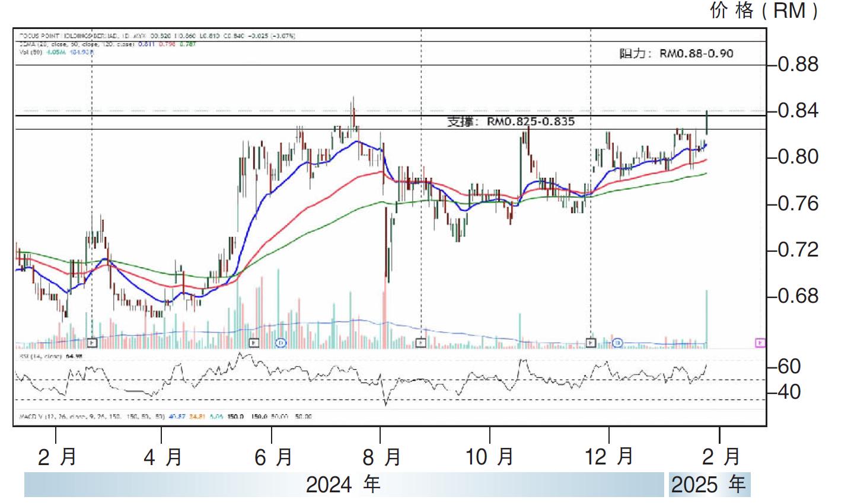851x503 pixels.
Task: Click the earnings E marker on the late-August dashed line
Action: pyautogui.click(x=421, y=342)
